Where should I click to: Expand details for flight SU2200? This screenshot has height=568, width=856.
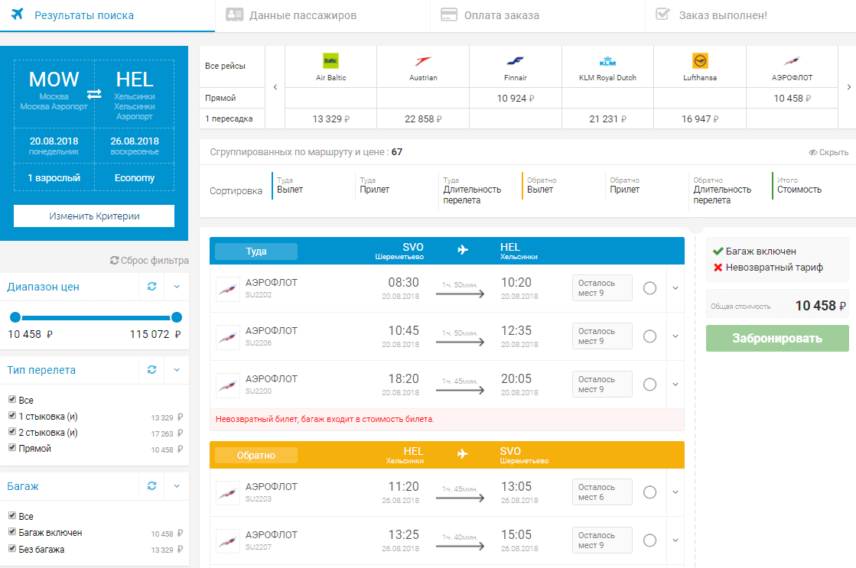tap(675, 384)
